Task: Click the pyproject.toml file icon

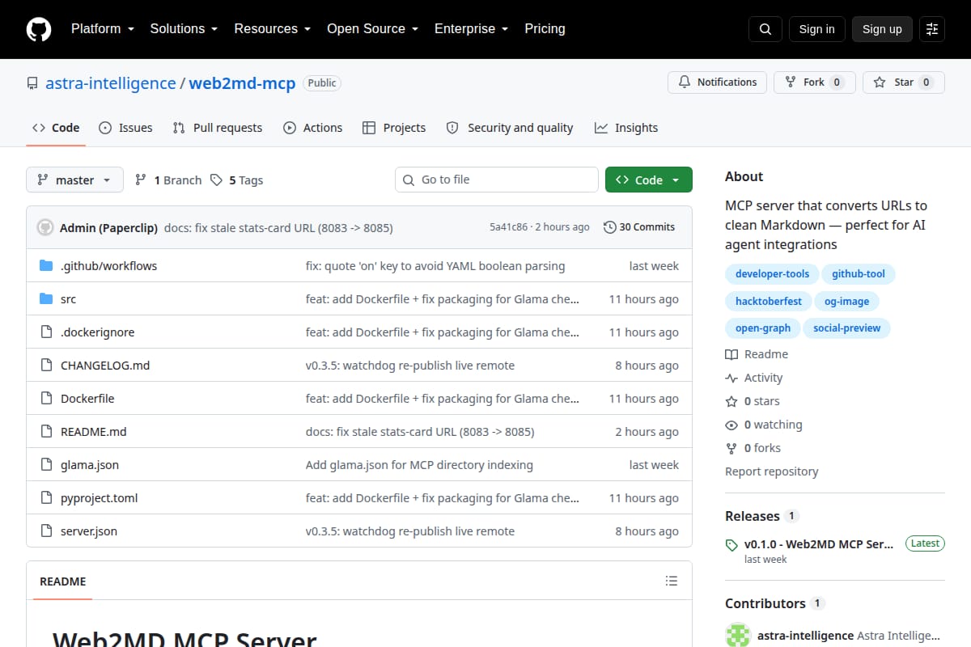Action: [x=46, y=498]
